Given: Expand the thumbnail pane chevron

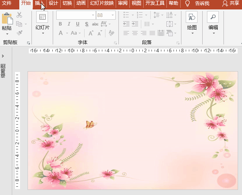Looking at the screenshot, I should click(3, 56).
